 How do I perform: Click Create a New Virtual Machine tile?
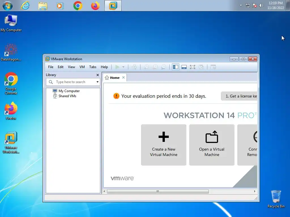[x=164, y=145]
